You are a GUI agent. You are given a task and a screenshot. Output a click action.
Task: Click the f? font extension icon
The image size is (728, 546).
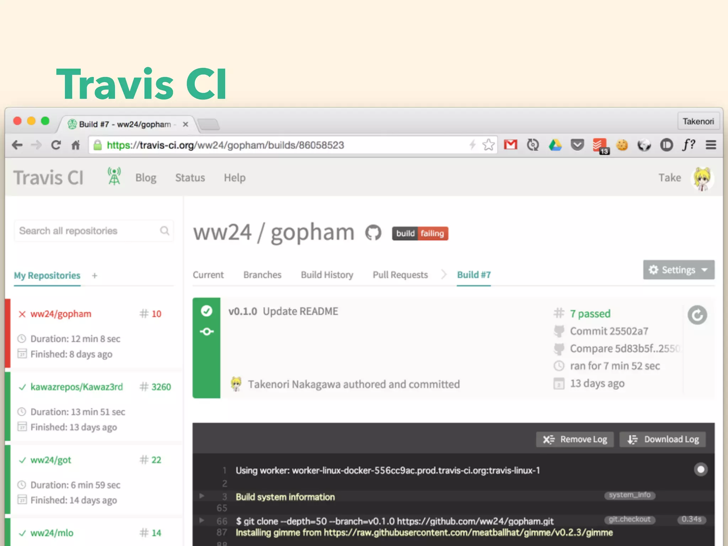689,145
